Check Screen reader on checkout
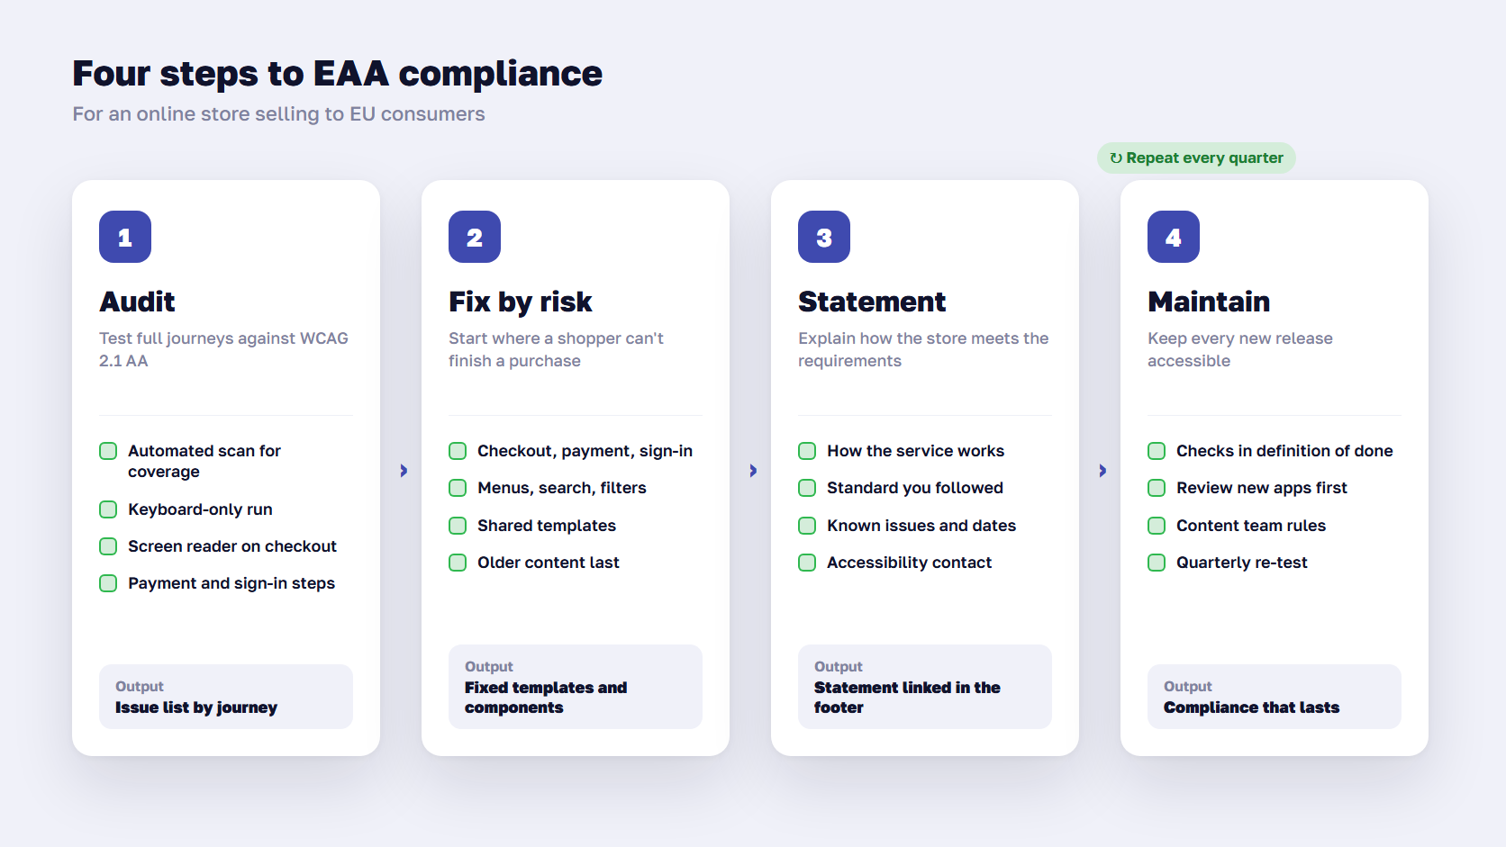Viewport: 1506px width, 847px height. [x=108, y=546]
